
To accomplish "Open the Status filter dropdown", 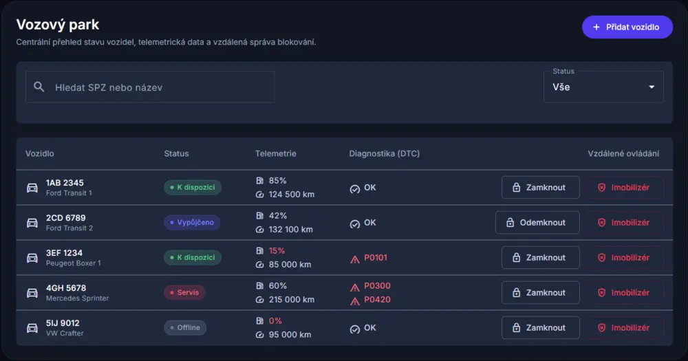I will (603, 87).
